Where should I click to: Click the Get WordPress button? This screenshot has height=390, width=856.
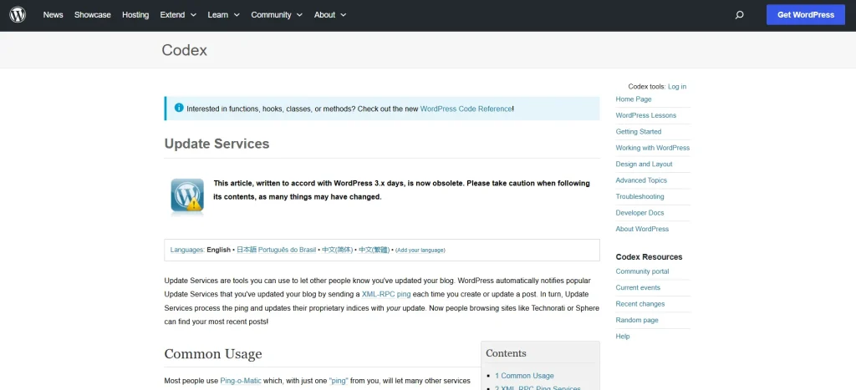[x=806, y=15]
